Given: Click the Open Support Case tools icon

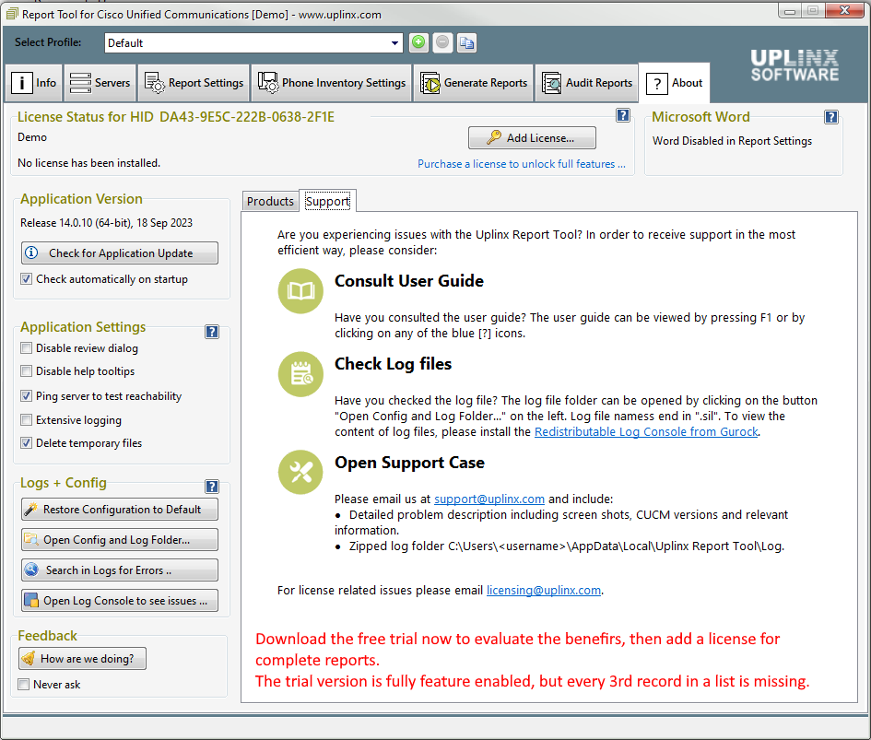Looking at the screenshot, I should (x=300, y=472).
